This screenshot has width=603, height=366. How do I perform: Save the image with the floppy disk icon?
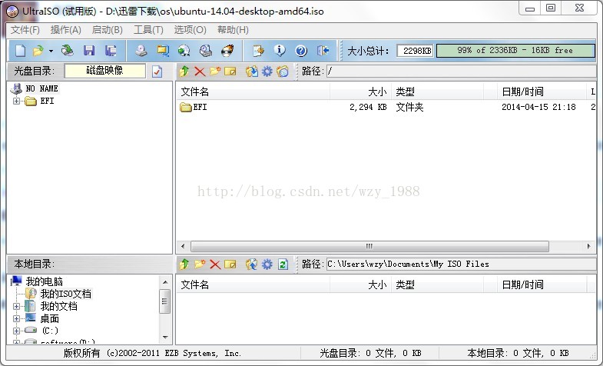[89, 51]
